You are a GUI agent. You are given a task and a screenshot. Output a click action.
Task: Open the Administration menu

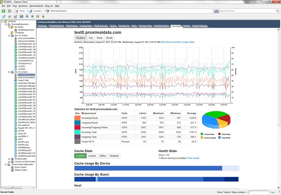tap(36, 6)
